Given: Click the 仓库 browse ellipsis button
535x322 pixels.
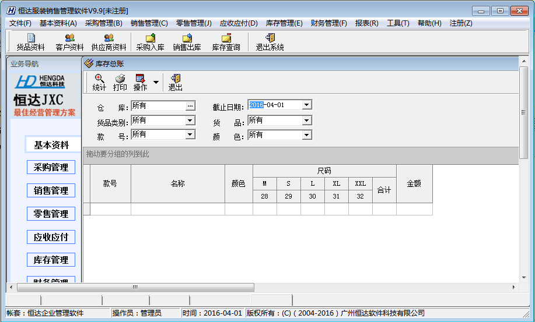Looking at the screenshot, I should 190,106.
